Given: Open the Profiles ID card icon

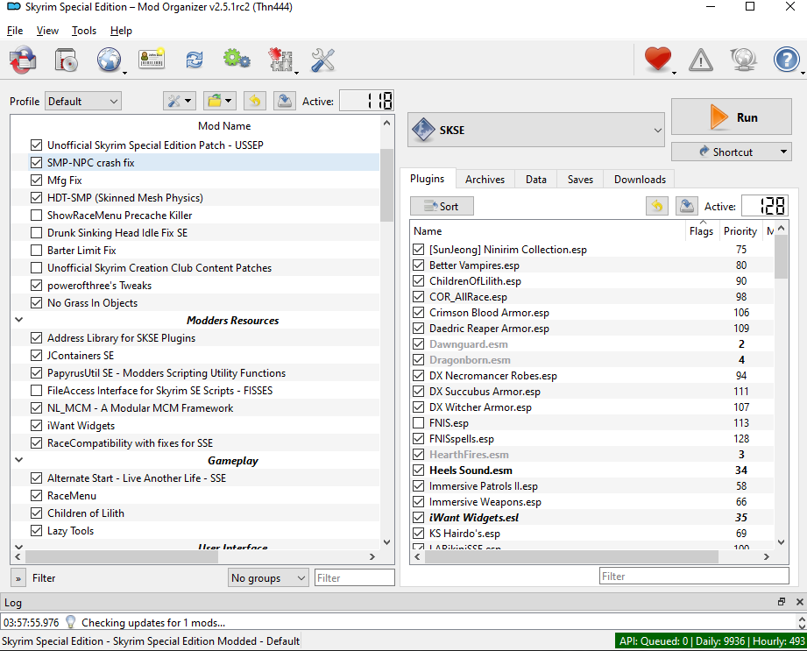Looking at the screenshot, I should pos(152,60).
